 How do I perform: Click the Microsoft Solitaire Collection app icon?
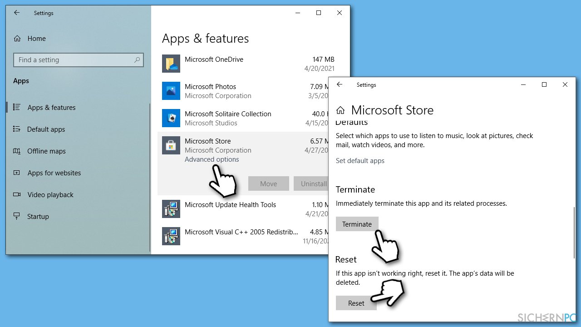(x=171, y=118)
